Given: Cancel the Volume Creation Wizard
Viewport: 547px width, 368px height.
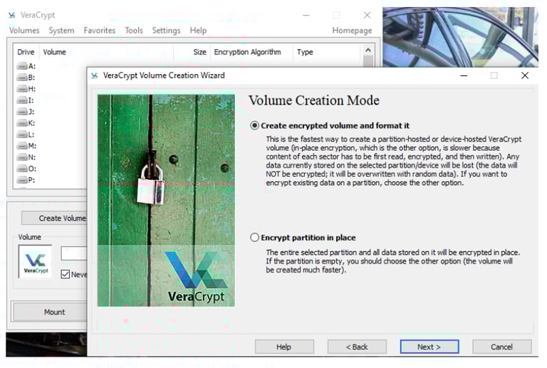Looking at the screenshot, I should coord(501,347).
